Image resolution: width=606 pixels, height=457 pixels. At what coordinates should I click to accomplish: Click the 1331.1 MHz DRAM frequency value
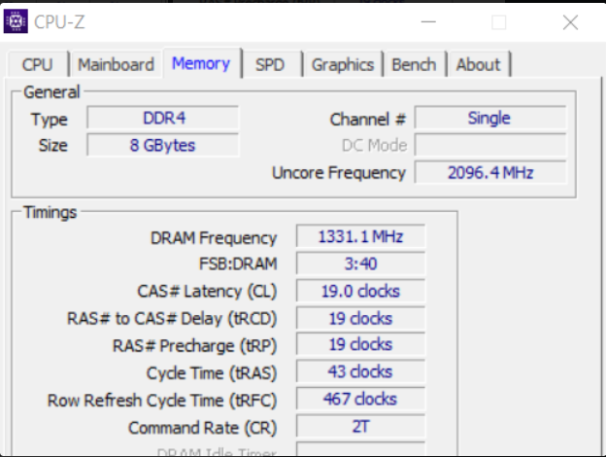(360, 236)
